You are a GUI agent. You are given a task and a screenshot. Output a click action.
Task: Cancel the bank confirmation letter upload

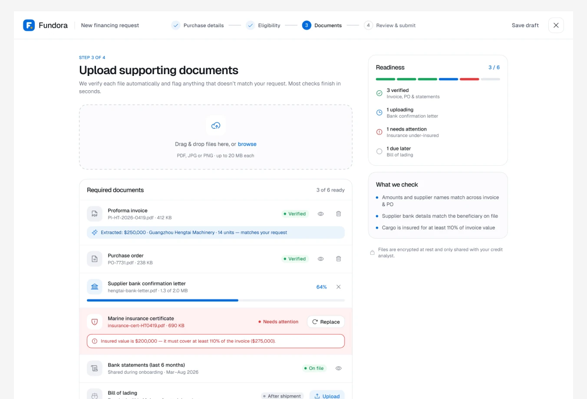[339, 287]
